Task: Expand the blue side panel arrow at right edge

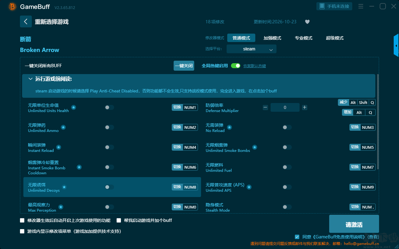Action: pos(396,45)
